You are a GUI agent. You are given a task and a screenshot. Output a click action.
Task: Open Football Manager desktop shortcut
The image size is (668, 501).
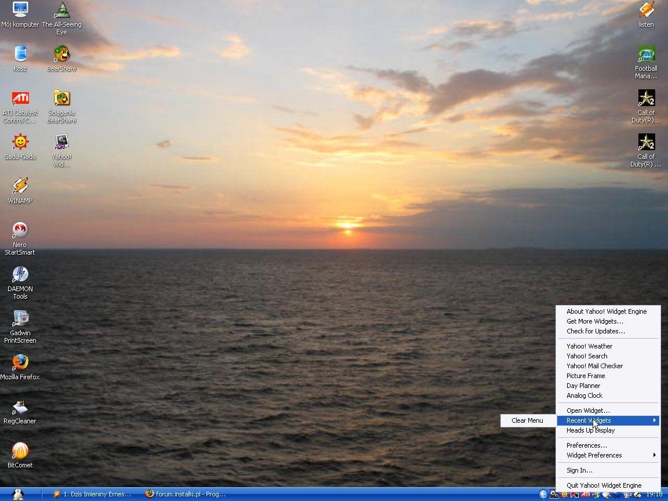646,55
